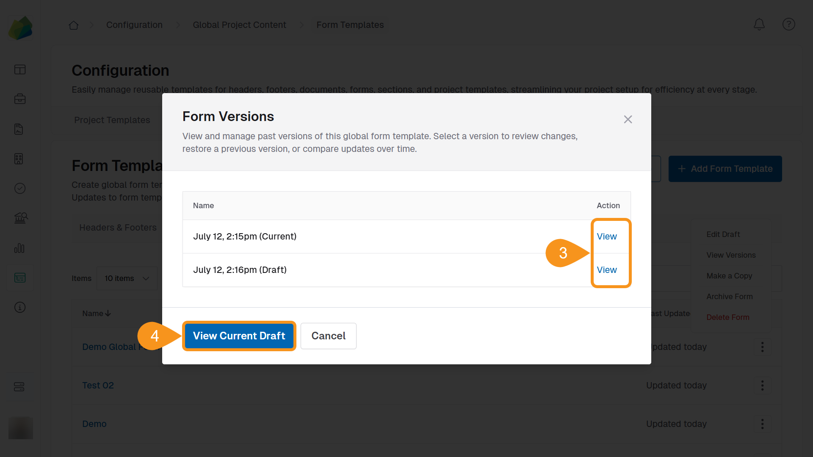The image size is (813, 457).
Task: Open the bar chart analytics sidebar icon
Action: click(x=20, y=248)
